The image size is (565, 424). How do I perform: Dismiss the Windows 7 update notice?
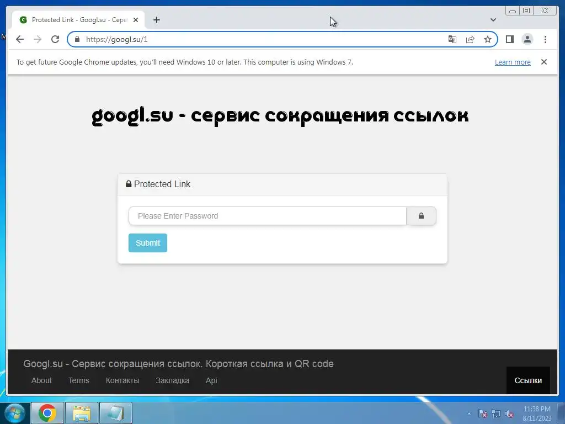click(x=543, y=62)
